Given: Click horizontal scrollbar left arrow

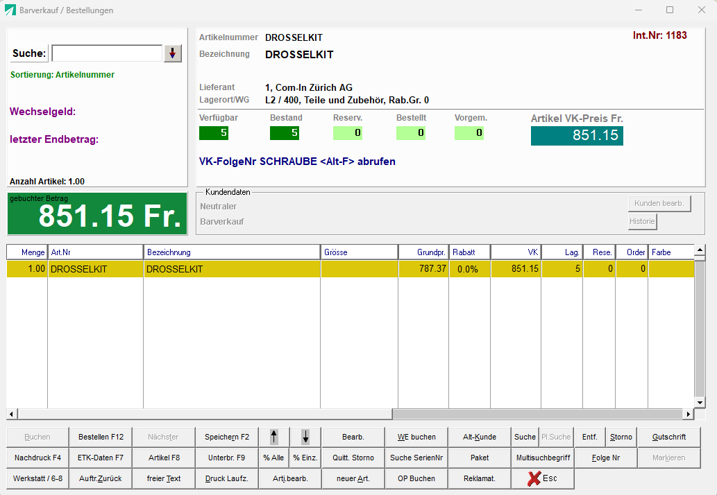Looking at the screenshot, I should 12,414.
